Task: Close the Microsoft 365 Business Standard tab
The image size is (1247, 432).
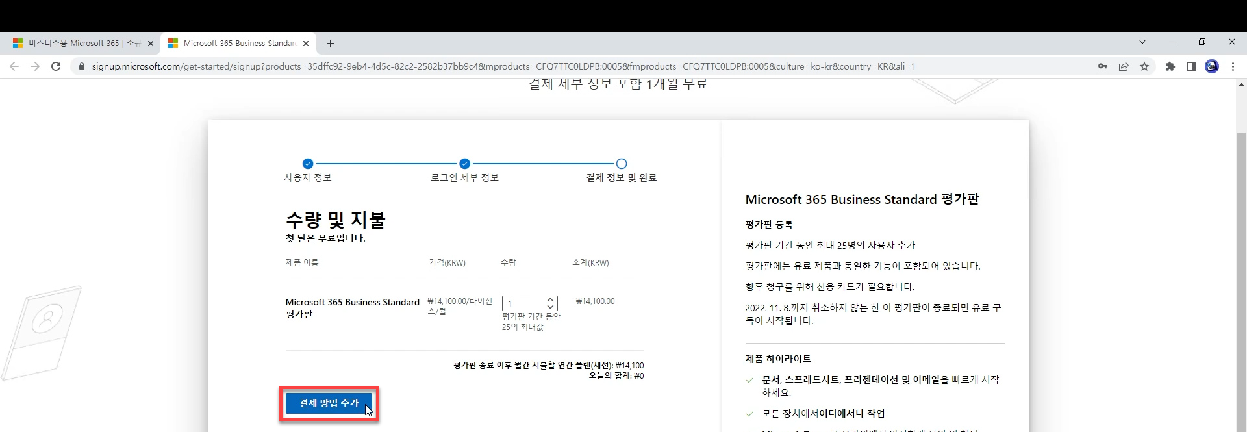Action: click(x=306, y=44)
